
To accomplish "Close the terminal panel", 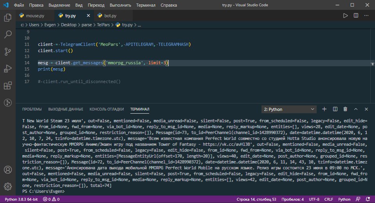I will (x=366, y=109).
